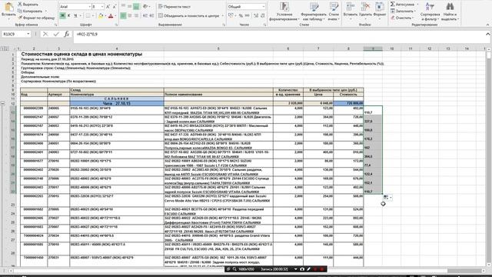Click the recorder camera snapshot icon
The image size is (492, 277).
tap(302, 269)
